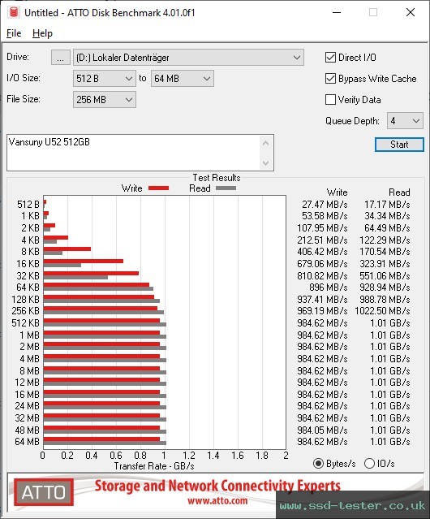The height and width of the screenshot is (519, 430).
Task: Click the red Write legend swatch
Action: (159, 188)
